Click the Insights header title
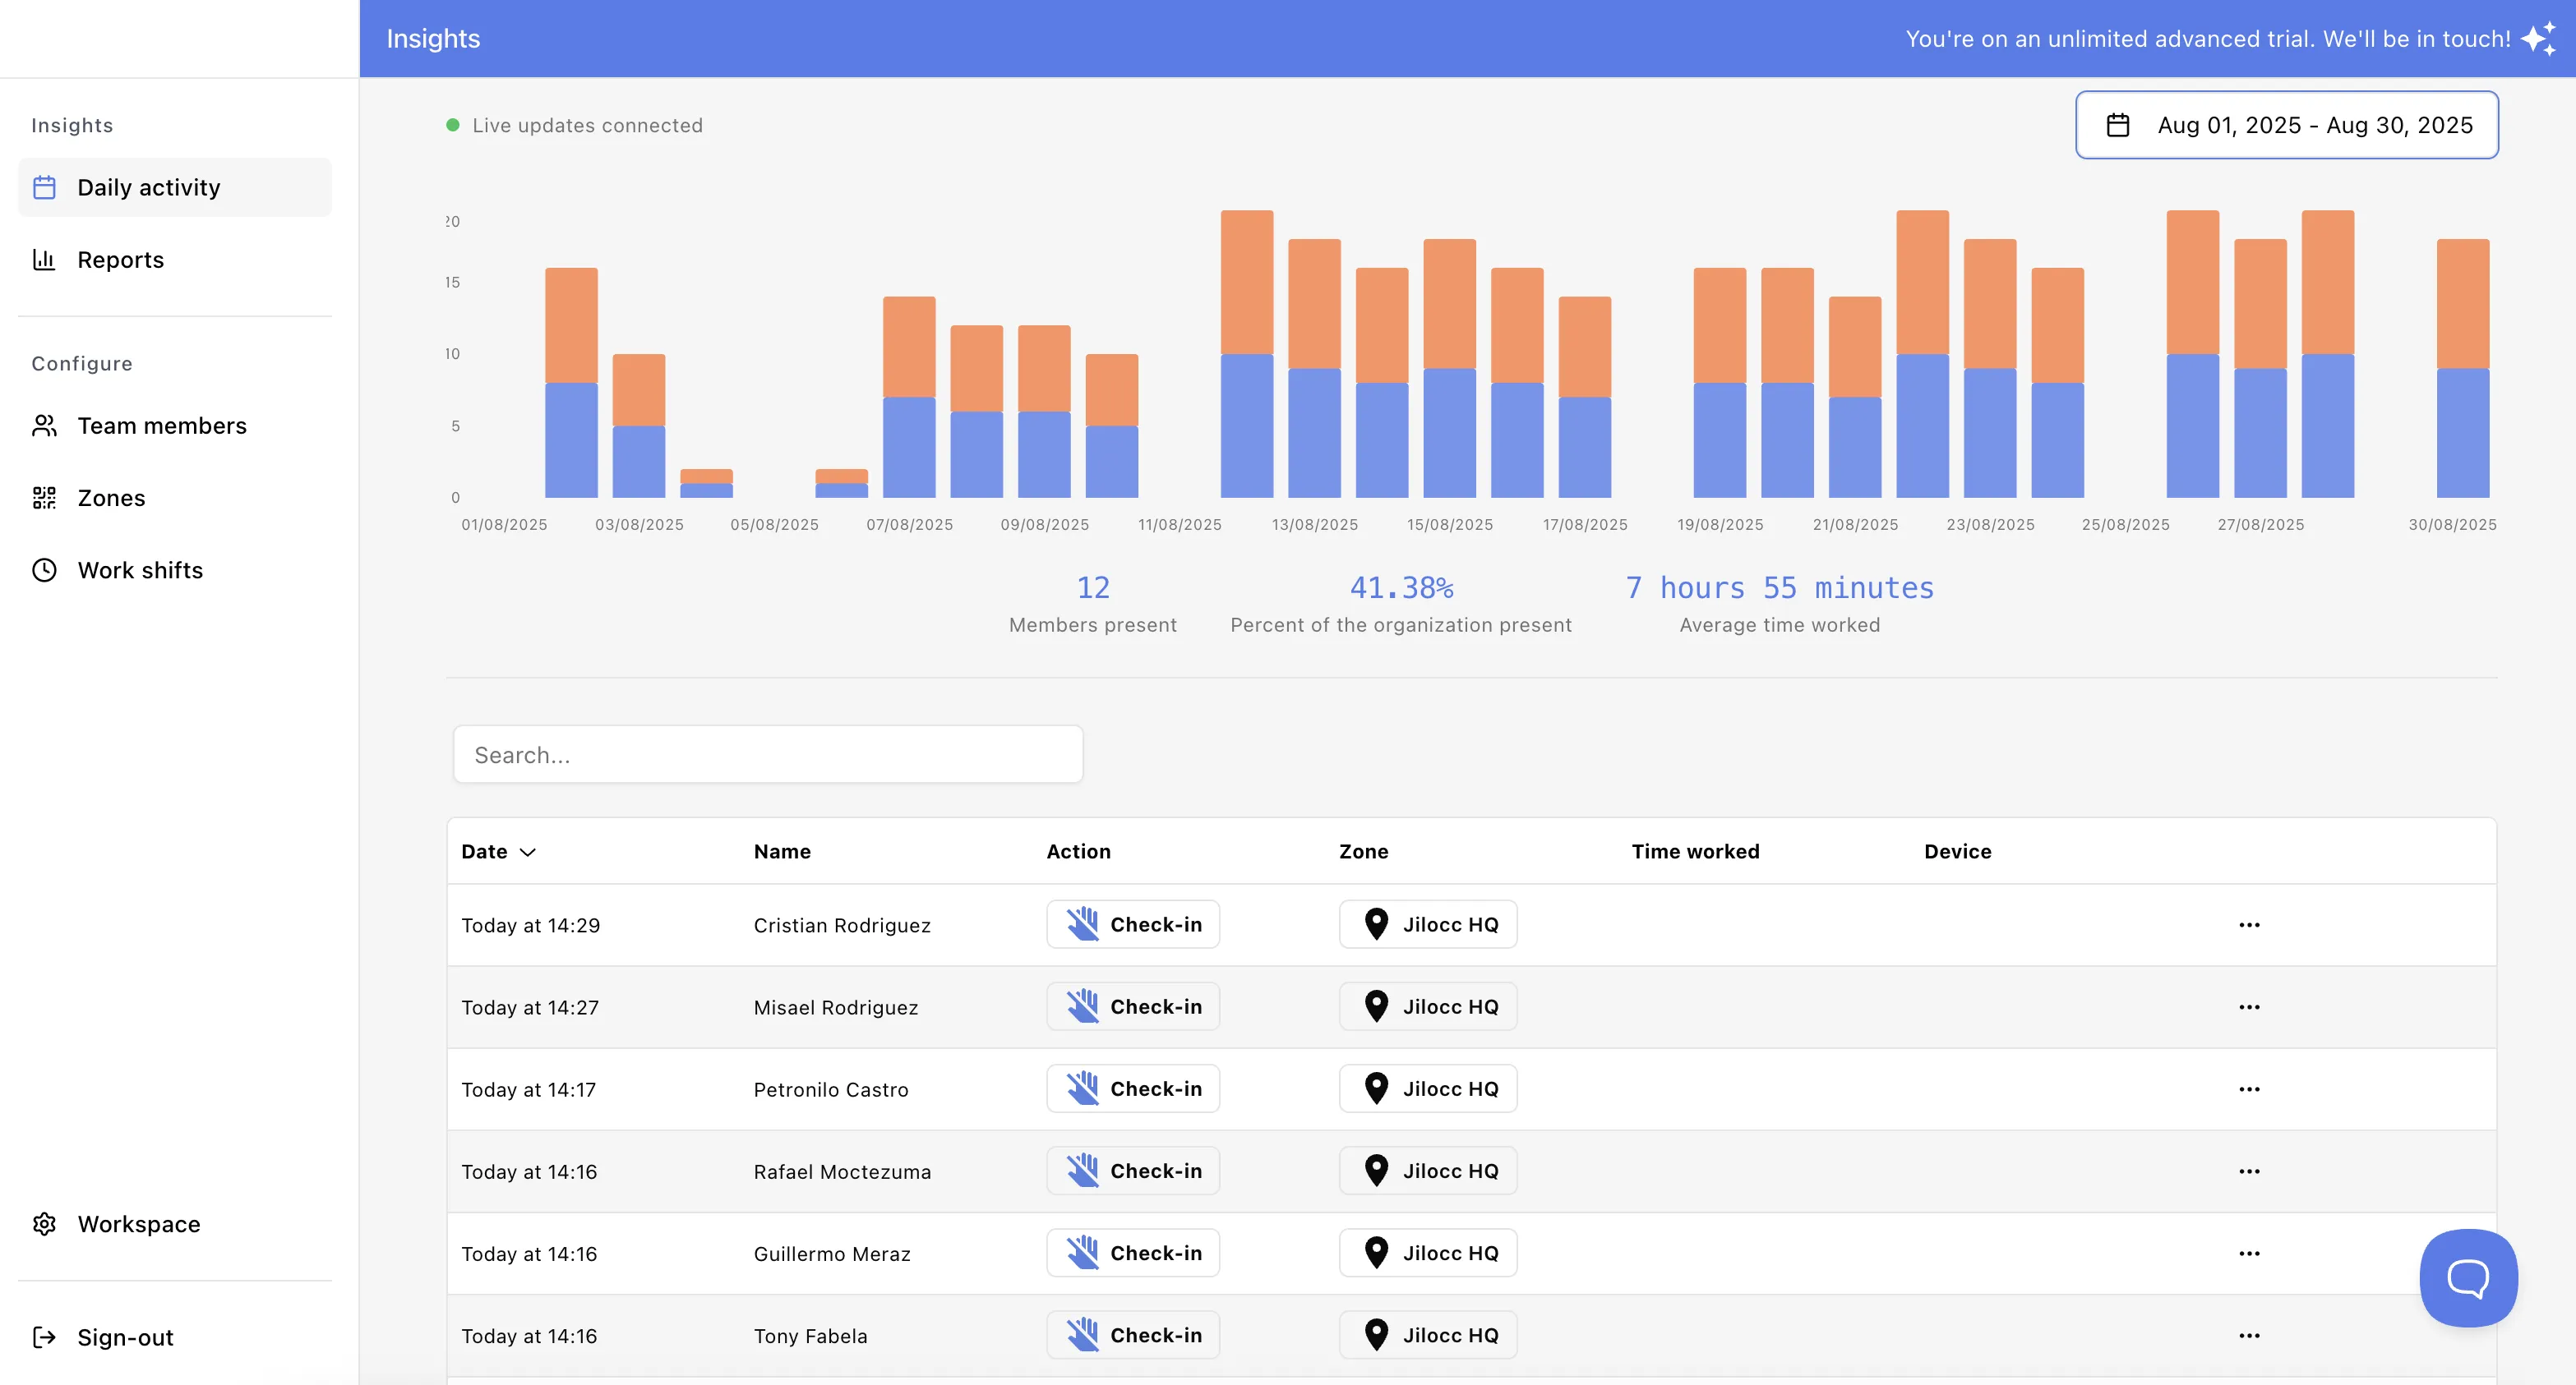 pos(433,38)
